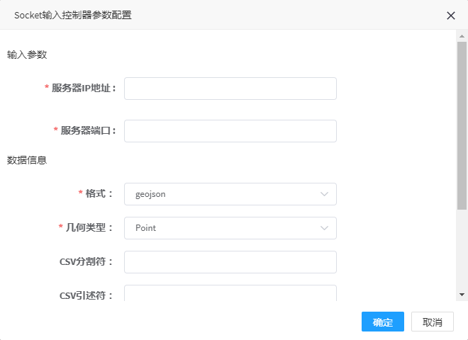Cancel with the 取消 button
Viewport: 468px width, 340px height.
click(432, 322)
